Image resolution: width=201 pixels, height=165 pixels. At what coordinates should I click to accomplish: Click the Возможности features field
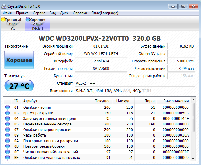(x=135, y=91)
